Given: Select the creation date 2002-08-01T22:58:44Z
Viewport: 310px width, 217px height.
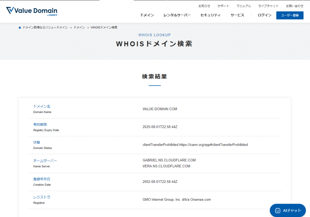Looking at the screenshot, I should [x=160, y=182].
